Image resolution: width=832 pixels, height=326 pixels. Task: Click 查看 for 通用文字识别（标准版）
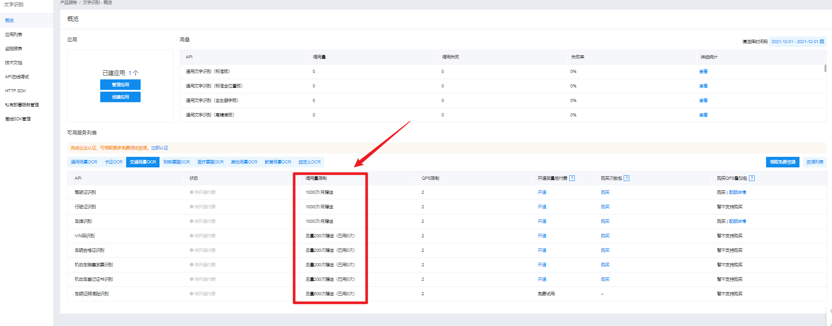[703, 71]
